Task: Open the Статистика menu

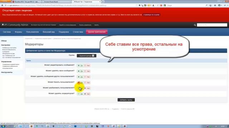Action: [78, 32]
